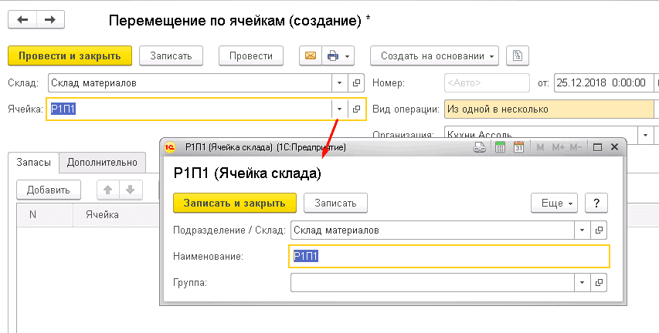Viewport: 659px width, 333px height.
Task: Open Группа item via its open icon
Action: coord(599,283)
